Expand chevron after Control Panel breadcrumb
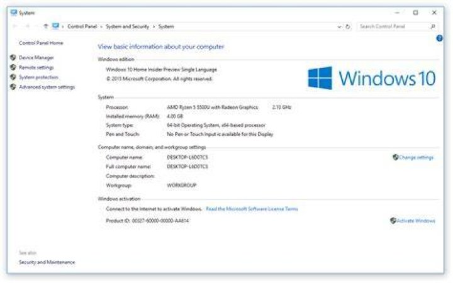Viewport: 453px width, 283px height. [101, 26]
